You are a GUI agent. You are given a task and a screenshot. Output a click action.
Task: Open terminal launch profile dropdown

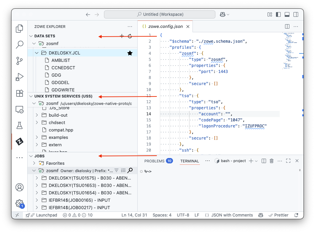[x=256, y=161]
